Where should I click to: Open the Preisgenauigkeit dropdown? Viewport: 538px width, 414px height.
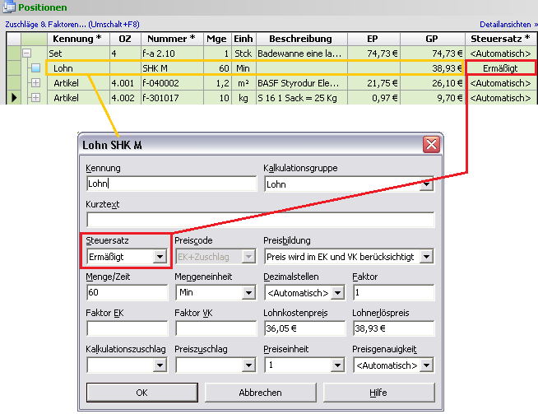tap(426, 365)
